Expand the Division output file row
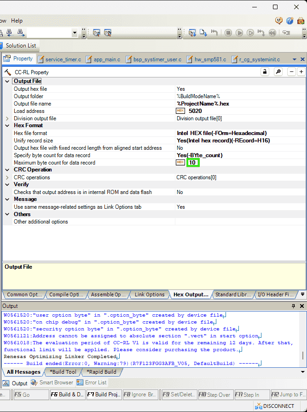Image resolution: width=307 pixels, height=412 pixels. (x=7, y=118)
